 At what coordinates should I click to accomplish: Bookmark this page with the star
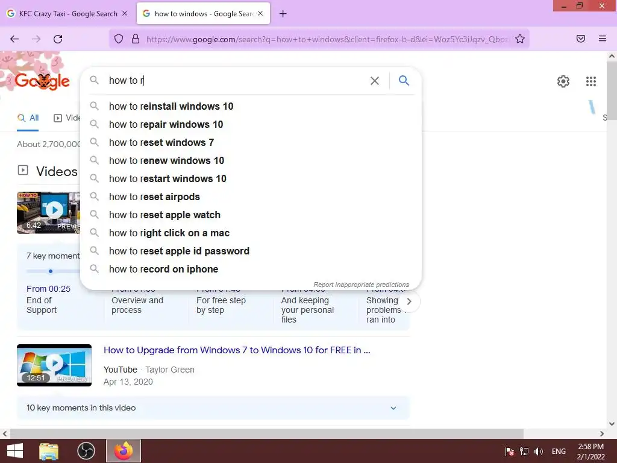[x=520, y=39]
